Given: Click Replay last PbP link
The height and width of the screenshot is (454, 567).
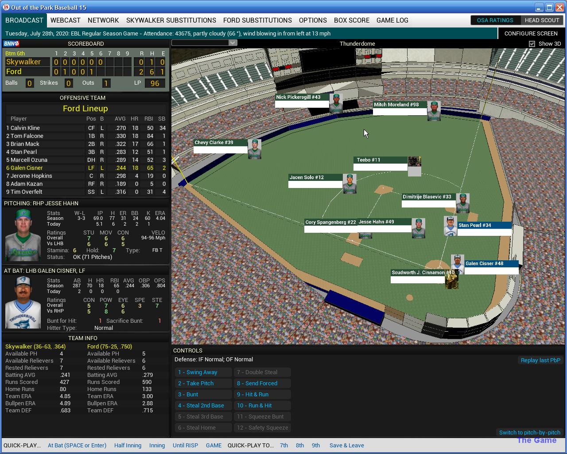Looking at the screenshot, I should click(x=540, y=360).
